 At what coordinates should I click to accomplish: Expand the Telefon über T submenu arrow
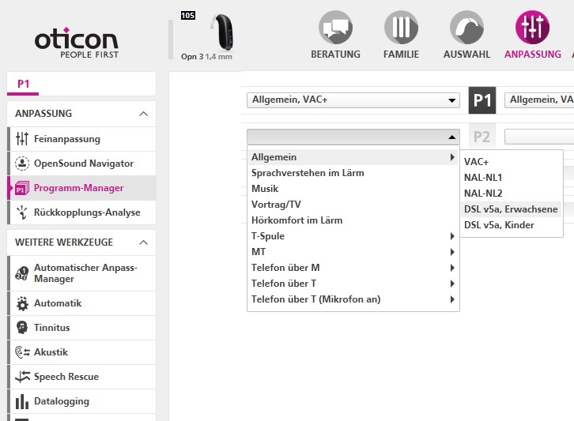click(452, 284)
